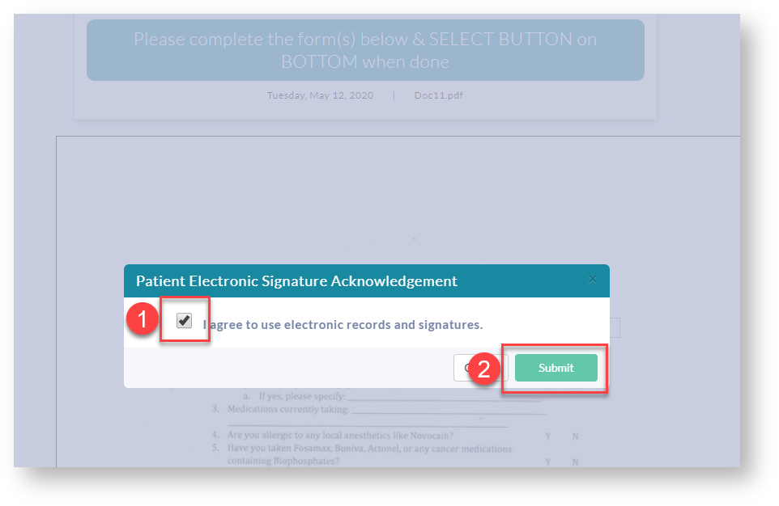The image size is (779, 506).
Task: Click the 'Please complete the form(s) below' banner
Action: click(365, 50)
